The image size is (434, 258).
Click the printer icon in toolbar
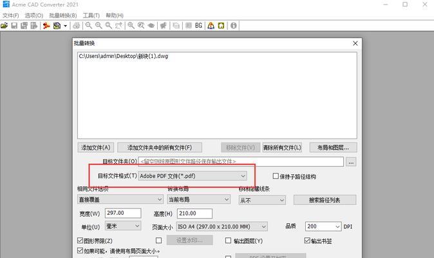point(77,26)
